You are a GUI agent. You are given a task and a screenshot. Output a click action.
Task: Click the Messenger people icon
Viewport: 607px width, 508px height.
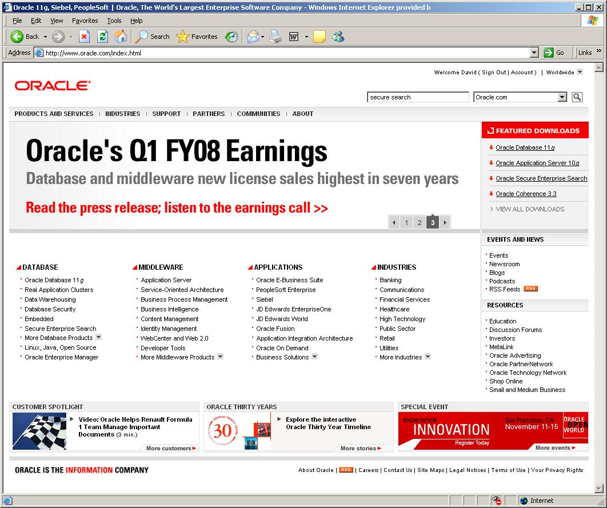click(x=338, y=37)
